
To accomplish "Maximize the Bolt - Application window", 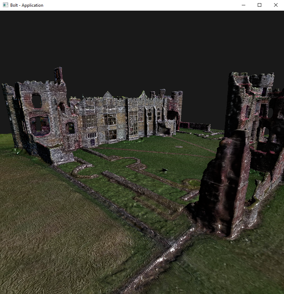I will pos(260,5).
